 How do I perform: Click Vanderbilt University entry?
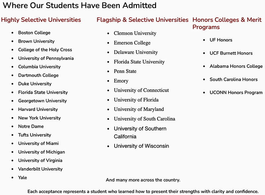tap(40, 169)
